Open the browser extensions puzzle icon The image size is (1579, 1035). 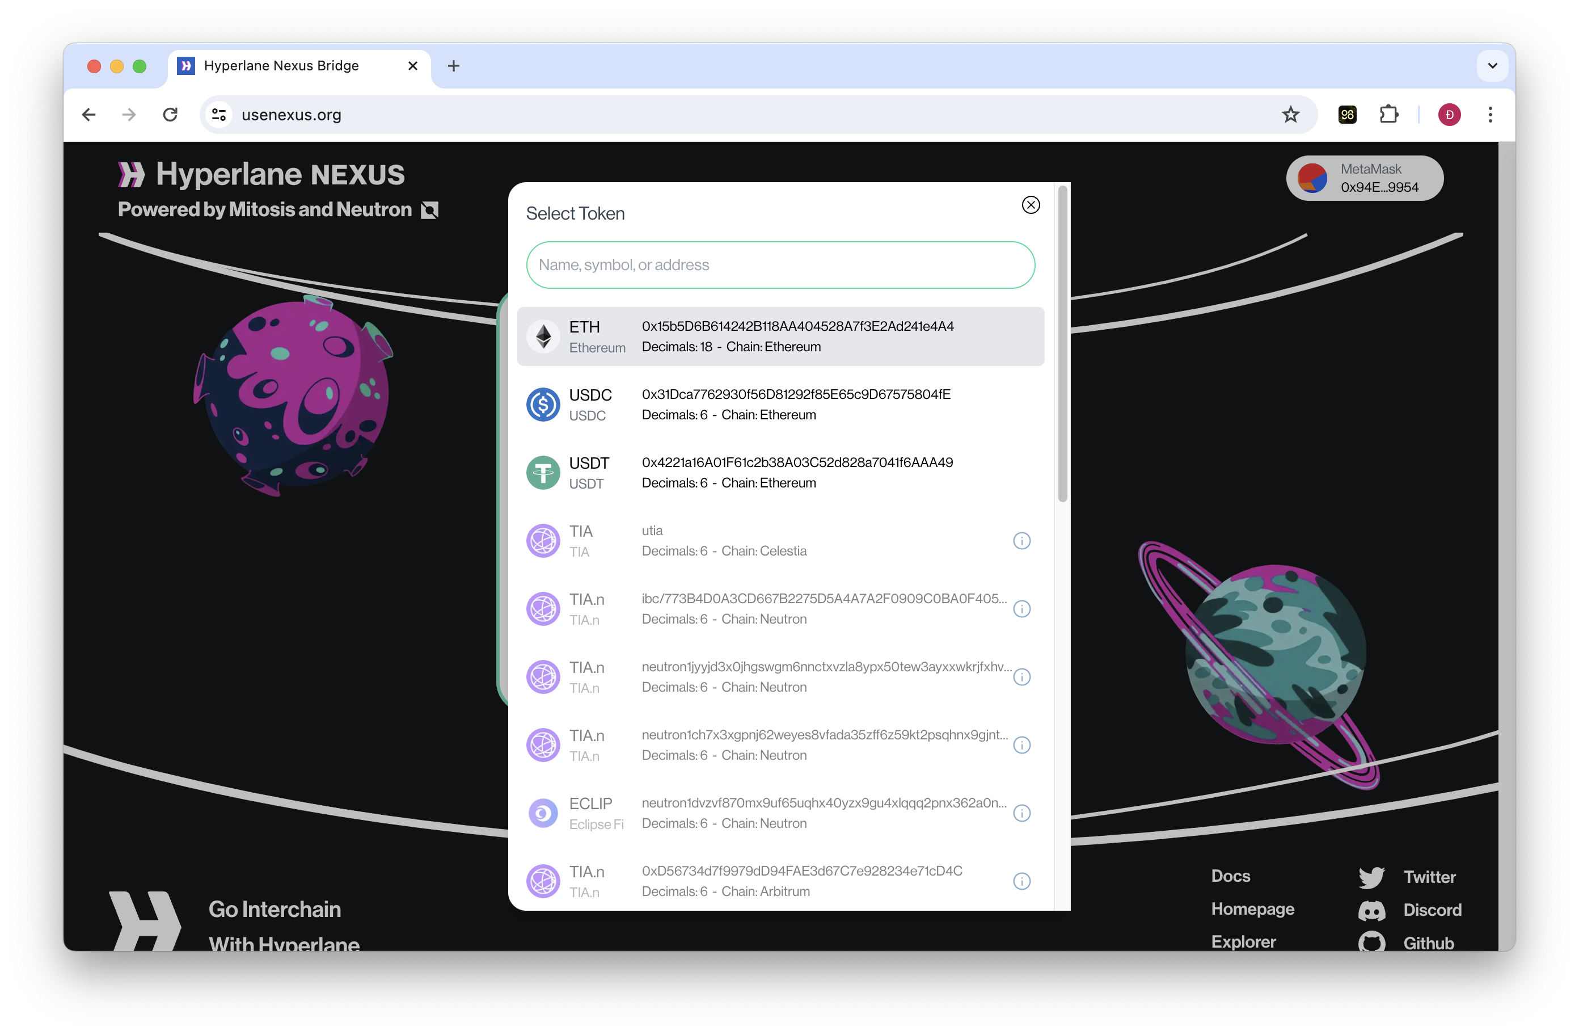[x=1388, y=115]
